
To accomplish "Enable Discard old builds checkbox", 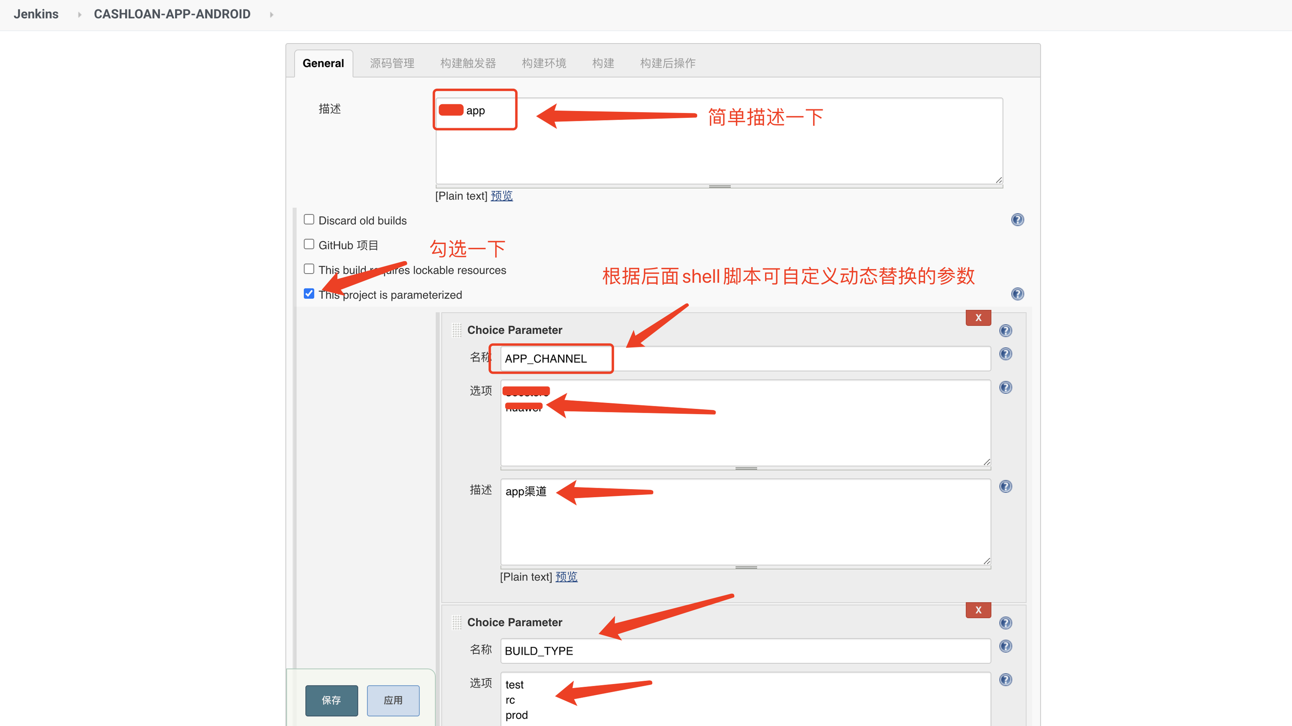I will pos(309,219).
